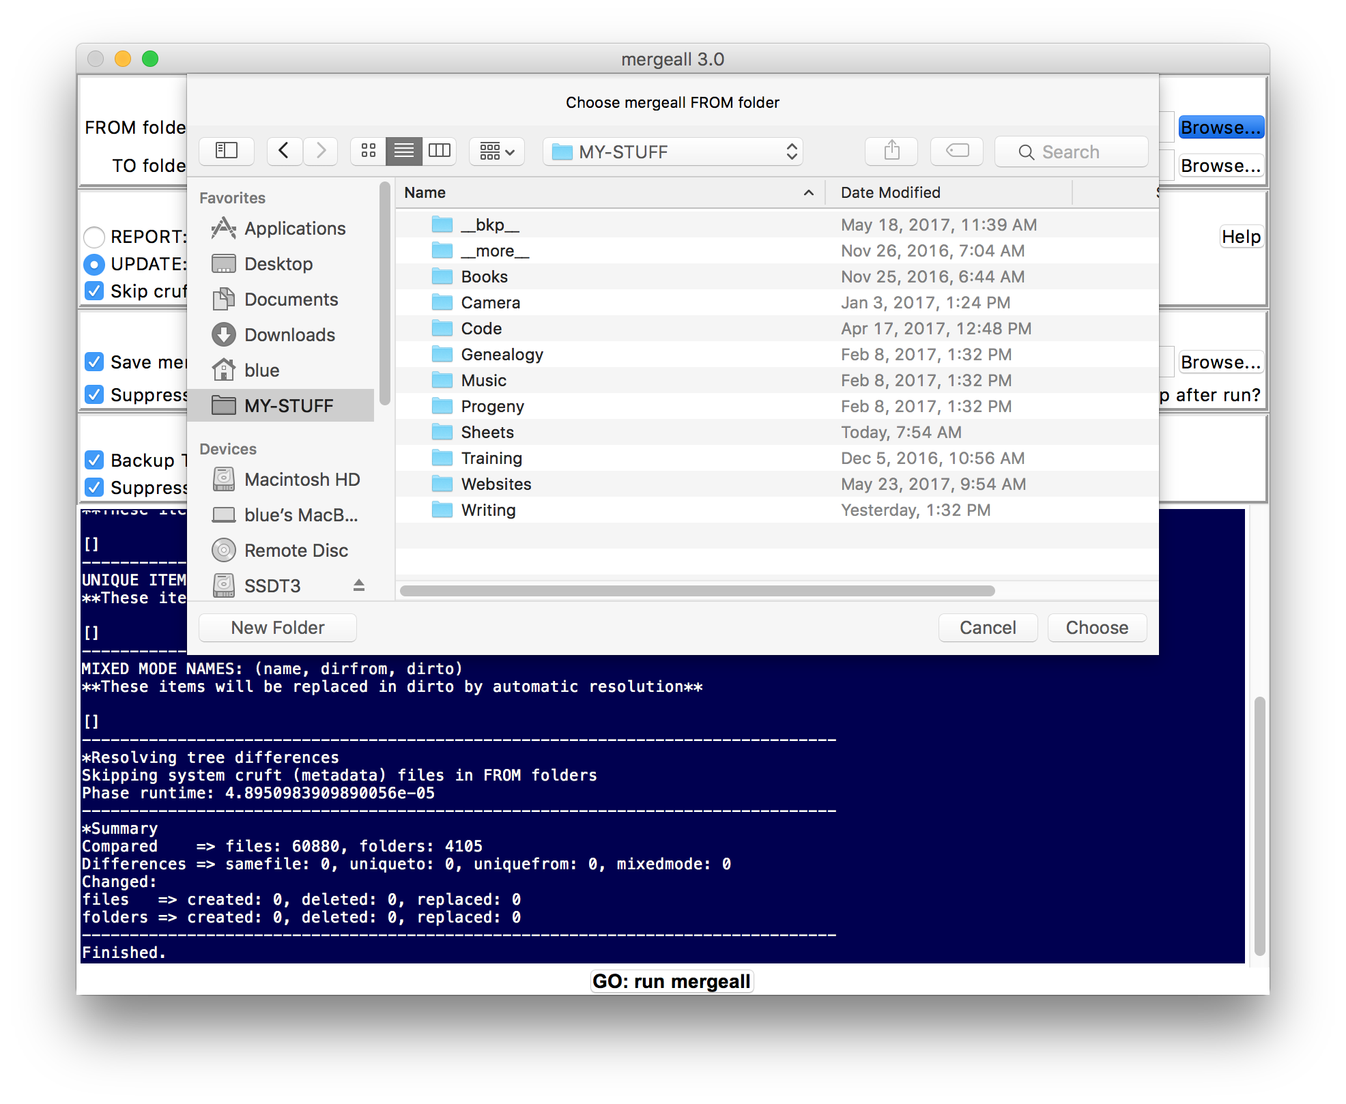The image size is (1346, 1104).
Task: Open Desktop in Favorites sidebar
Action: [x=281, y=264]
